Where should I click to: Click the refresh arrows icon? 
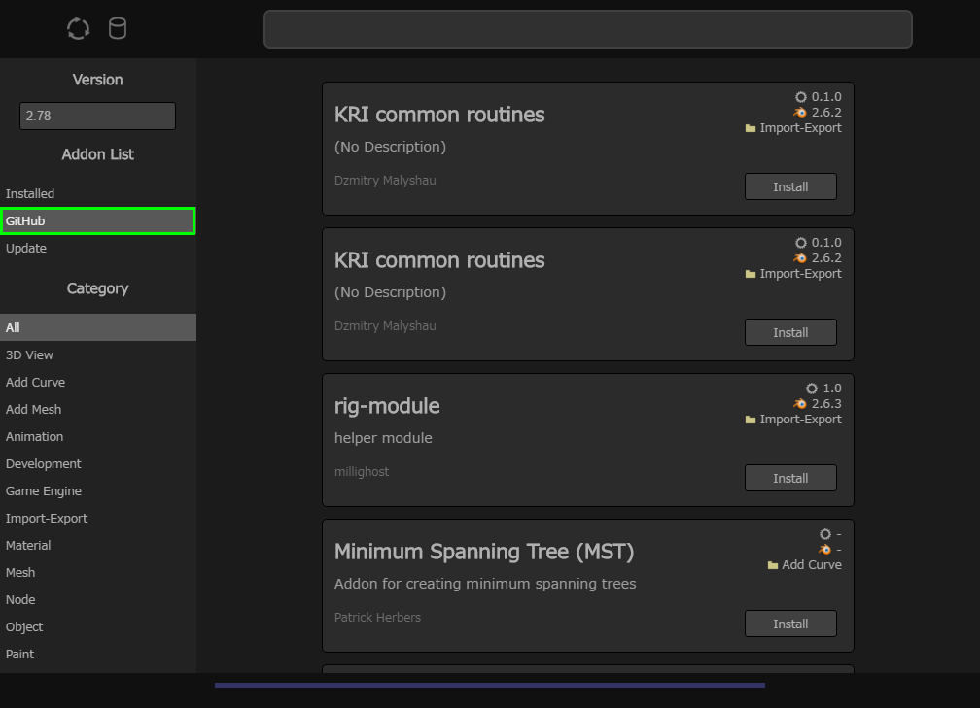(78, 29)
